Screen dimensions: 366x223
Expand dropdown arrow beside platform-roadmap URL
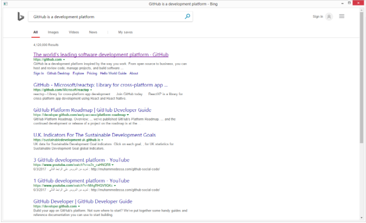pos(128,115)
